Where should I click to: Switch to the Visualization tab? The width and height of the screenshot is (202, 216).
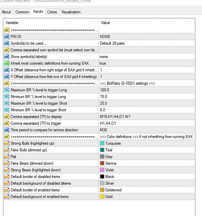(71, 12)
